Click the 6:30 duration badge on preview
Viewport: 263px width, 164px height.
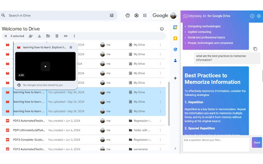21,75
